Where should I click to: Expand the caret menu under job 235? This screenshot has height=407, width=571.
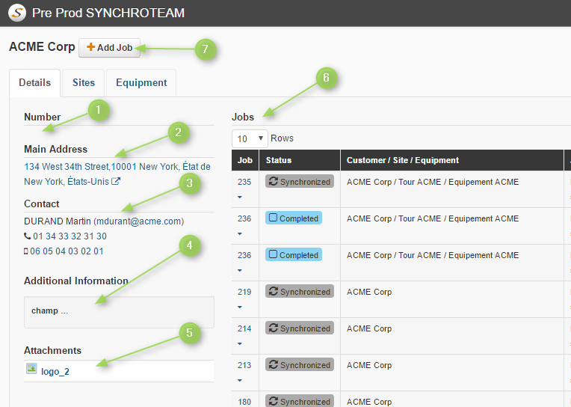pos(240,198)
